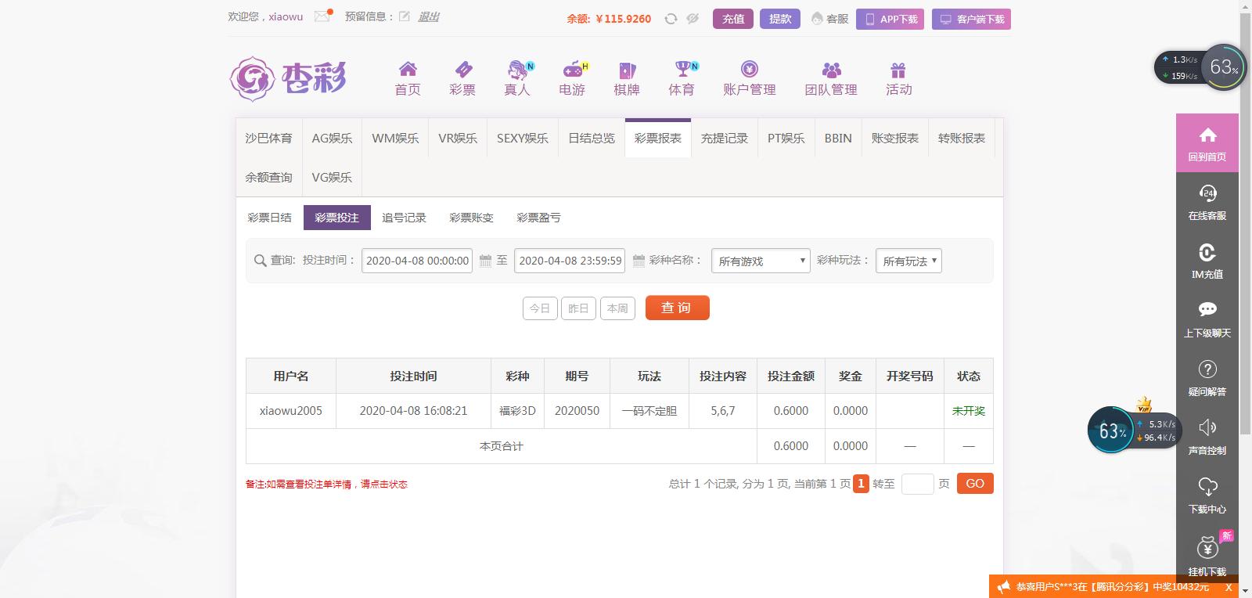Screen dimensions: 1252x598
Task: Select the 追号记录 sub-tab
Action: 404,218
